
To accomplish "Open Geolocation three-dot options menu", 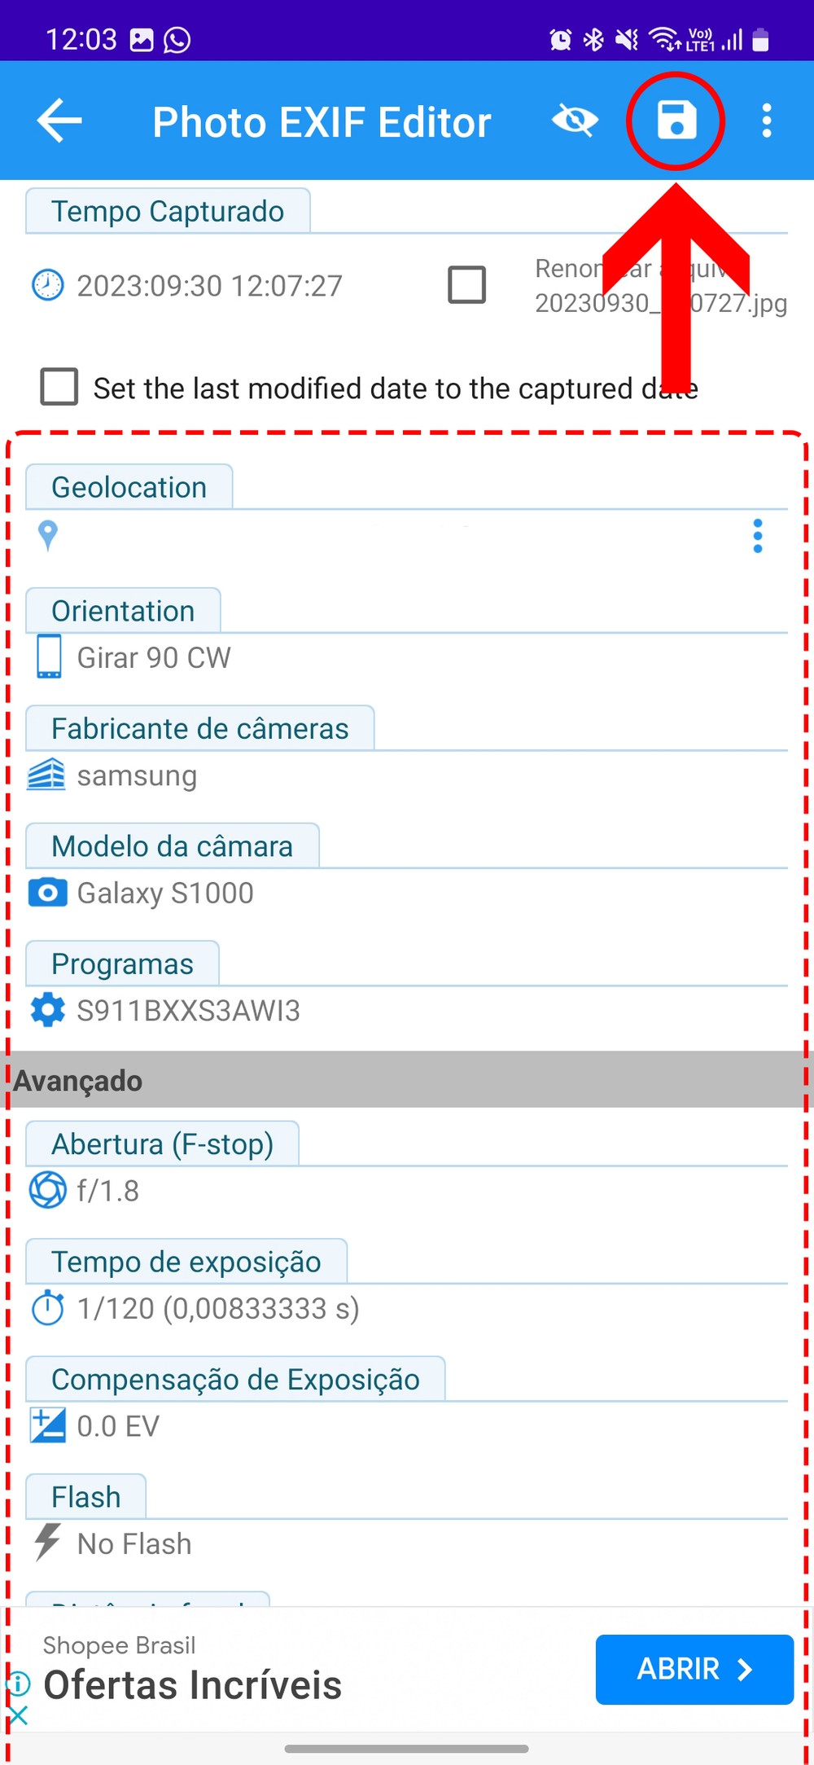I will tap(758, 536).
